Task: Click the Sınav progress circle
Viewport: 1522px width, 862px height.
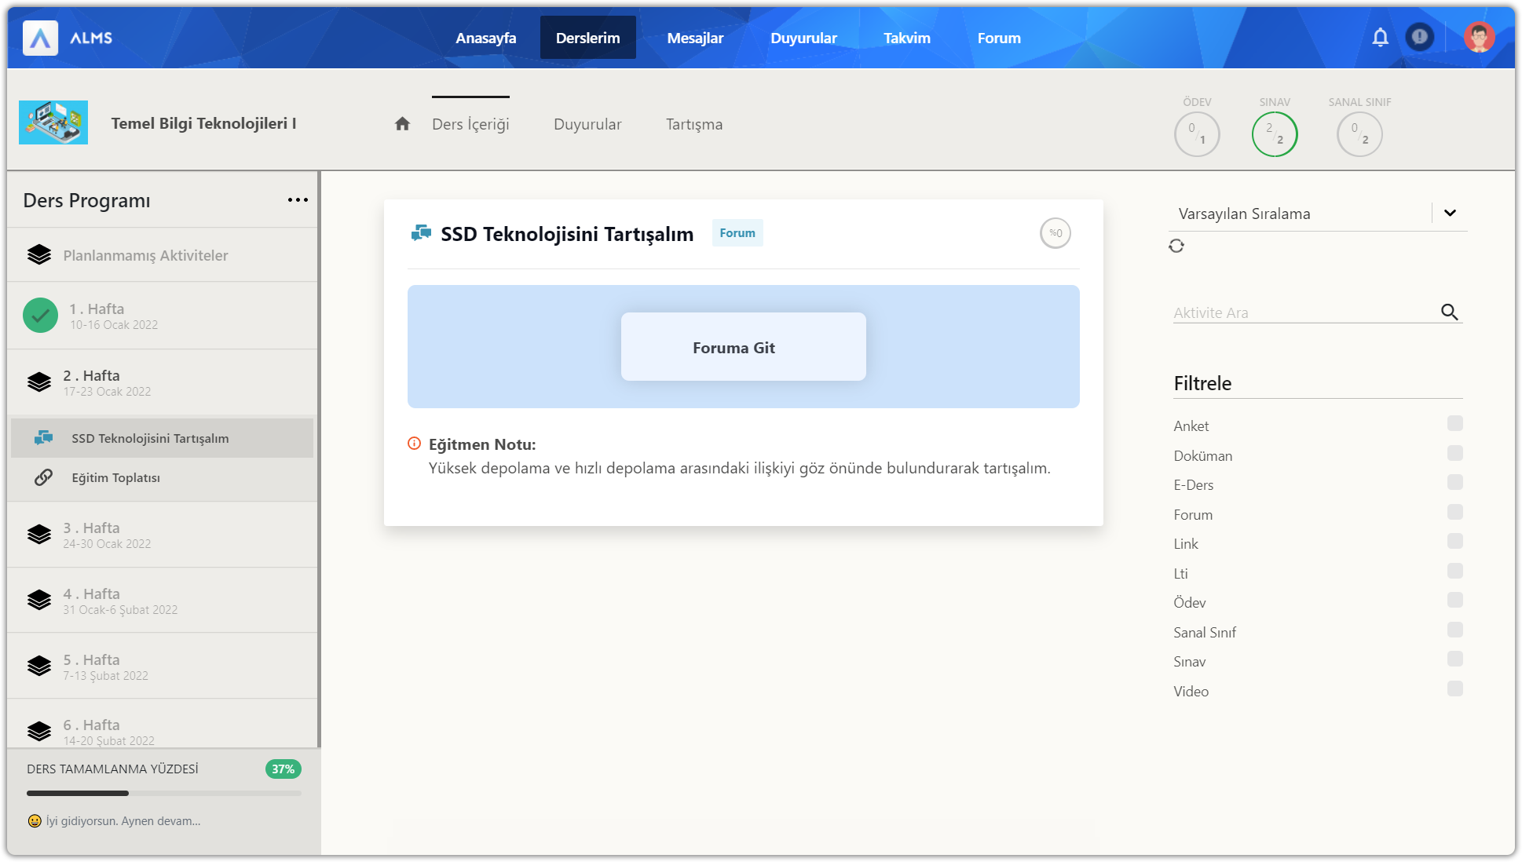Action: coord(1274,134)
